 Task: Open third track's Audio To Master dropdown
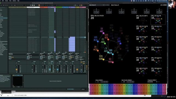(x=44, y=59)
